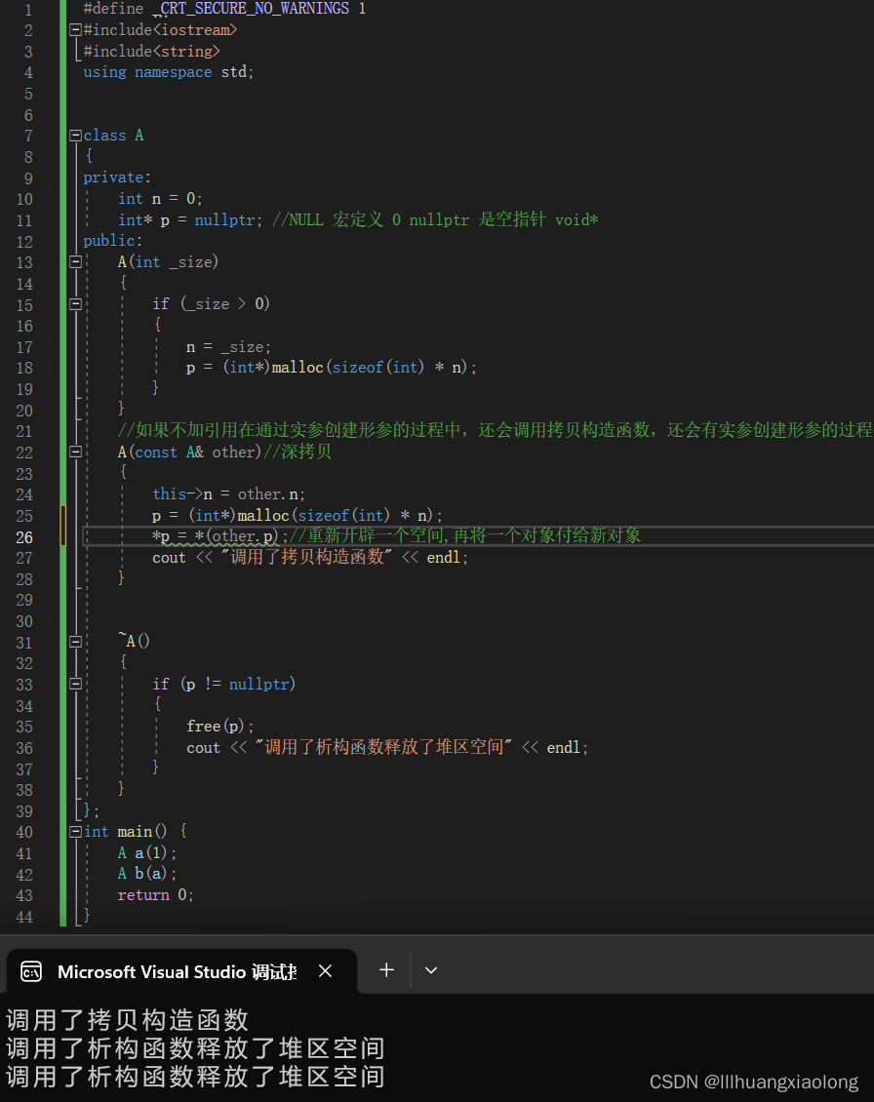Click 'free(p);' statement
Screen dimensions: 874x1102
click(x=220, y=726)
